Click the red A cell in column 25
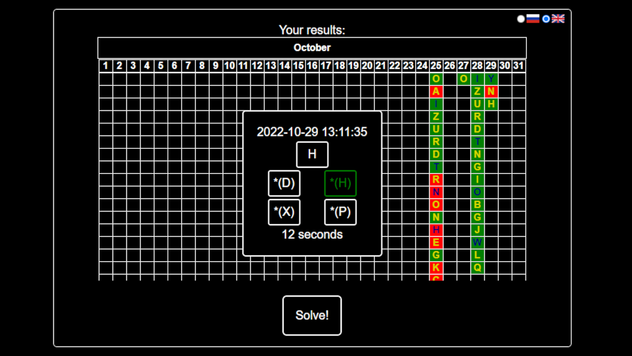 click(435, 91)
